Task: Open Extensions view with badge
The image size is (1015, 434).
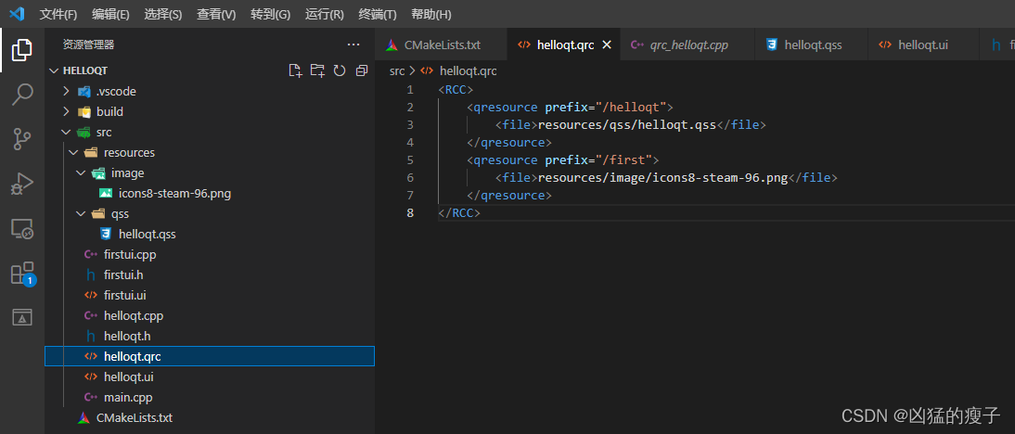Action: click(22, 274)
